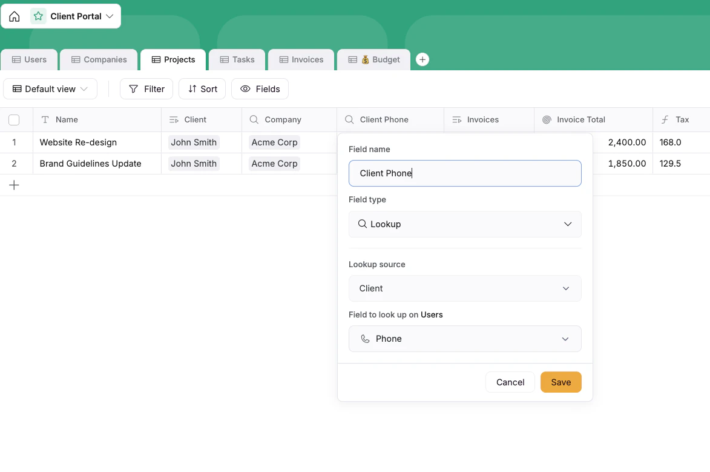Image resolution: width=710 pixels, height=472 pixels.
Task: Tick the select-all rows checkbox
Action: click(x=14, y=120)
